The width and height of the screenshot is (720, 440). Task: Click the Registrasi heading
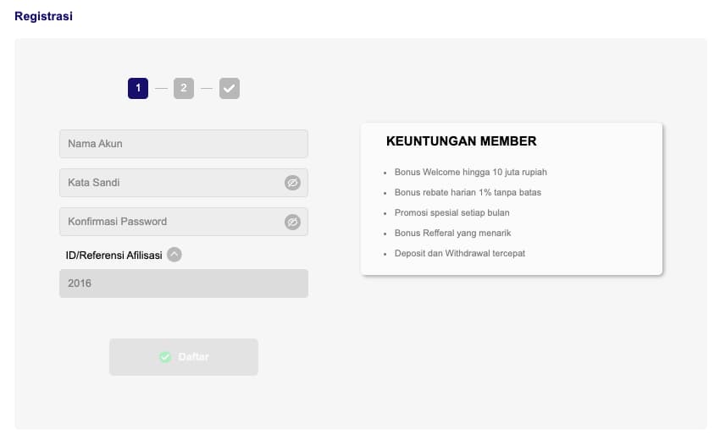pos(43,16)
